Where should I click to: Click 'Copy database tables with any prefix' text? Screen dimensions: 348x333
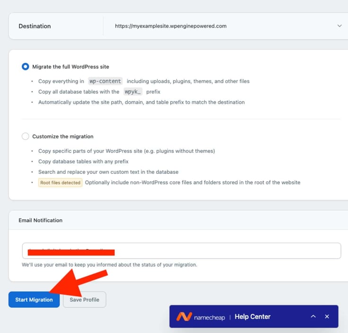tap(83, 162)
